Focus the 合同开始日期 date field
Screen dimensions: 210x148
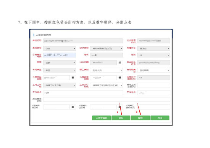coord(57,78)
